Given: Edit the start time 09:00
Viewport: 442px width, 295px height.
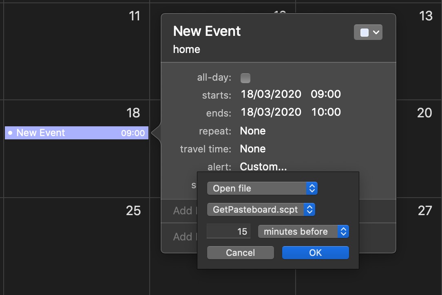Looking at the screenshot, I should point(326,94).
